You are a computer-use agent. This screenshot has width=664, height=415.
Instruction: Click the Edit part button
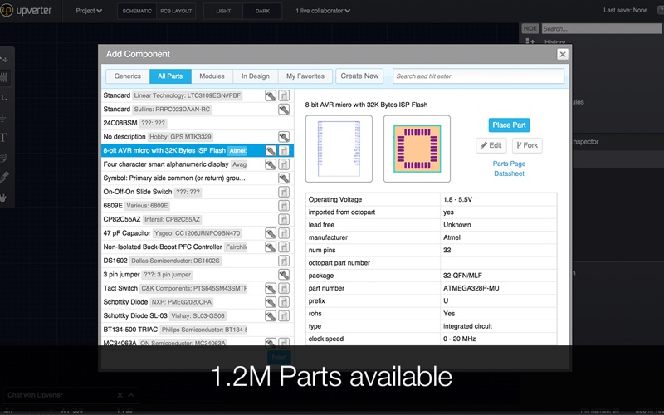491,145
